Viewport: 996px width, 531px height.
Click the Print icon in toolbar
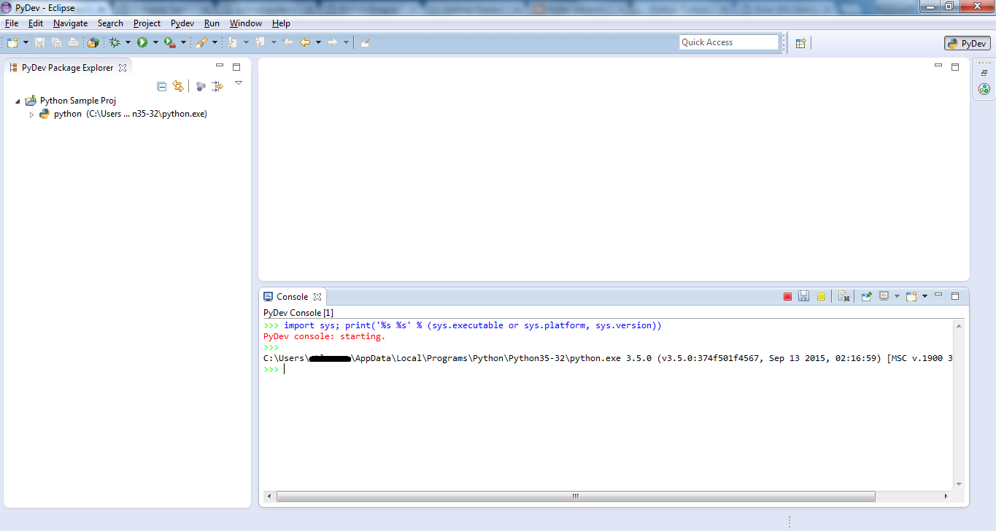pos(73,42)
